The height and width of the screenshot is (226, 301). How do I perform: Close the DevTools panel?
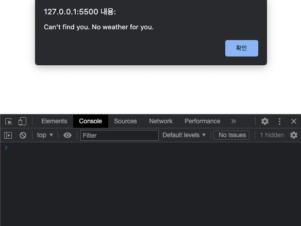[293, 121]
